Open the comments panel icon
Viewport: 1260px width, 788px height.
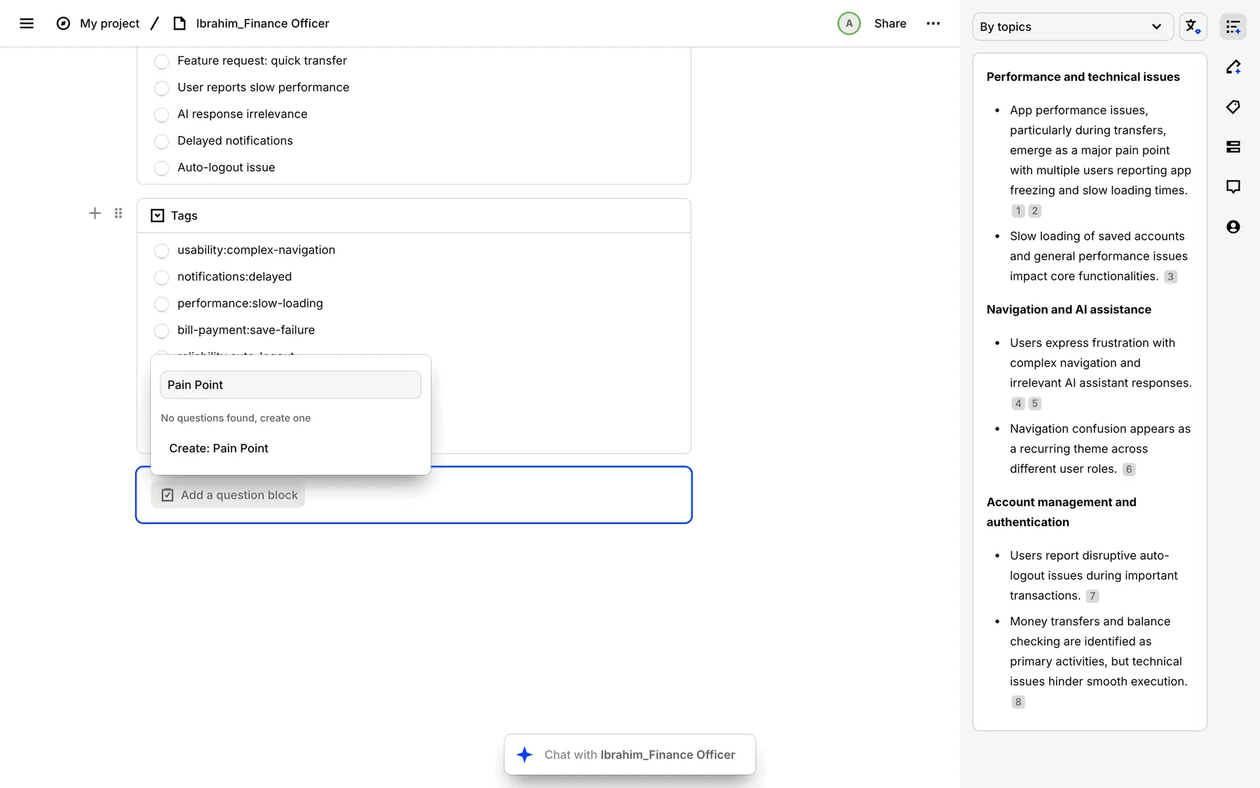tap(1233, 187)
